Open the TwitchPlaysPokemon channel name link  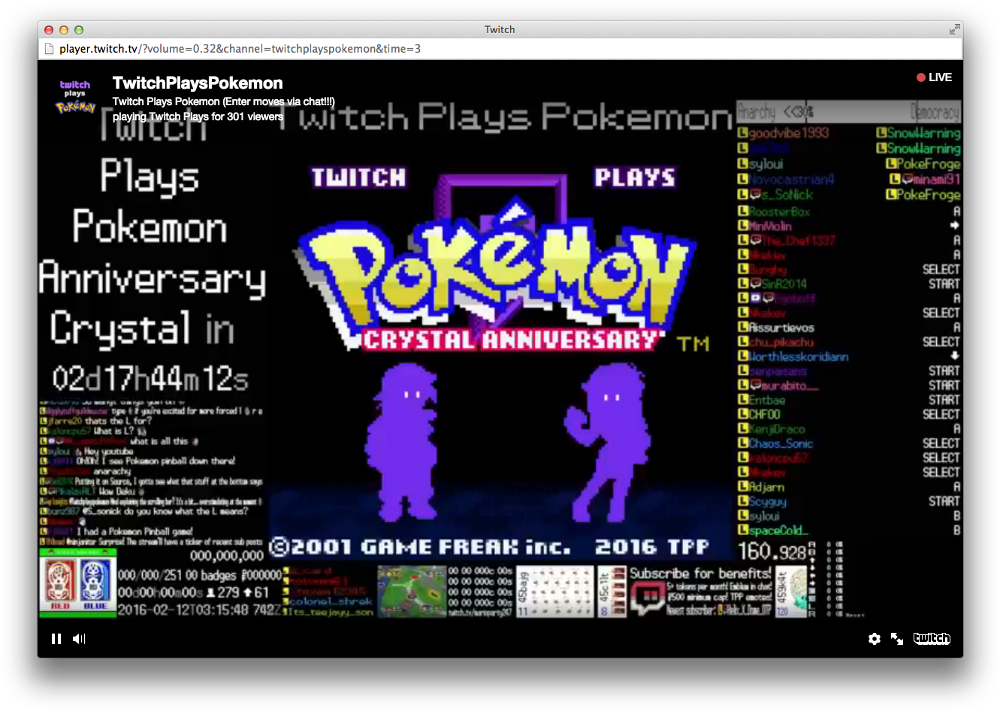(198, 83)
